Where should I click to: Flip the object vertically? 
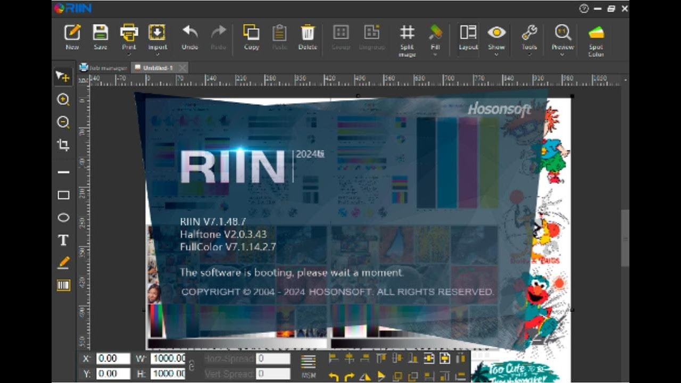(381, 377)
